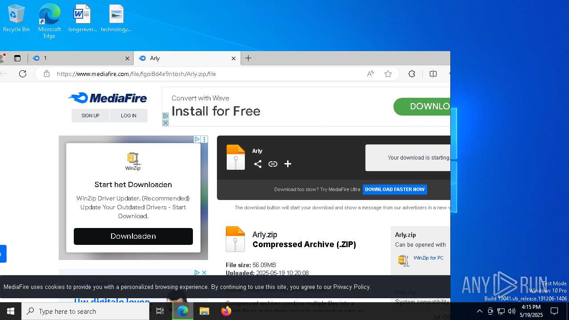Screen dimensions: 569x320
Task: Open browser Extensions menu
Action: pos(412,74)
